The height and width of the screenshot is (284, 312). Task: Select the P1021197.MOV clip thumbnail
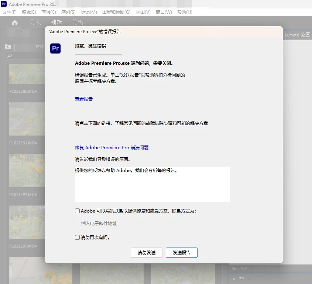point(27,222)
